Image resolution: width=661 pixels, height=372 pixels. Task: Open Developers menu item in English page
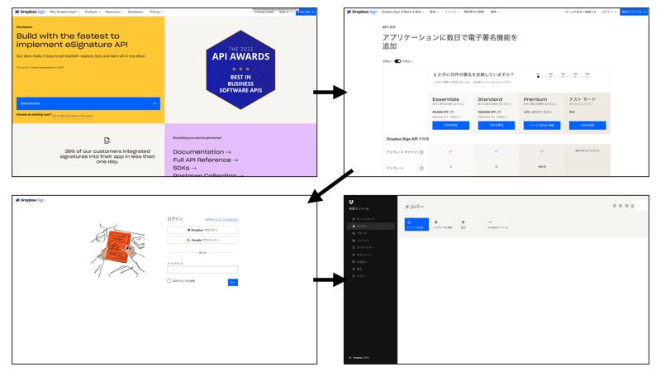pyautogui.click(x=136, y=12)
